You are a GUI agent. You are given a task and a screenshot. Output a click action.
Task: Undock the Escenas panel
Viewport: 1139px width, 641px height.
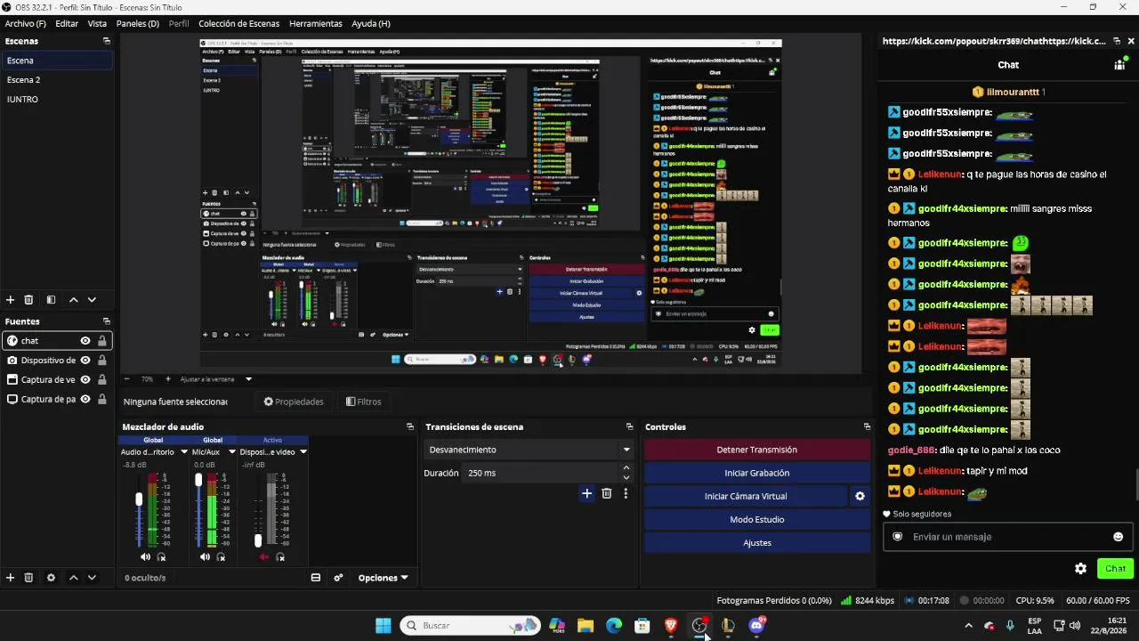(107, 41)
